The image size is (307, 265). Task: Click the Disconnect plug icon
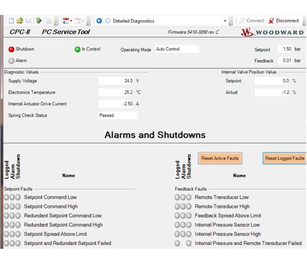(271, 20)
